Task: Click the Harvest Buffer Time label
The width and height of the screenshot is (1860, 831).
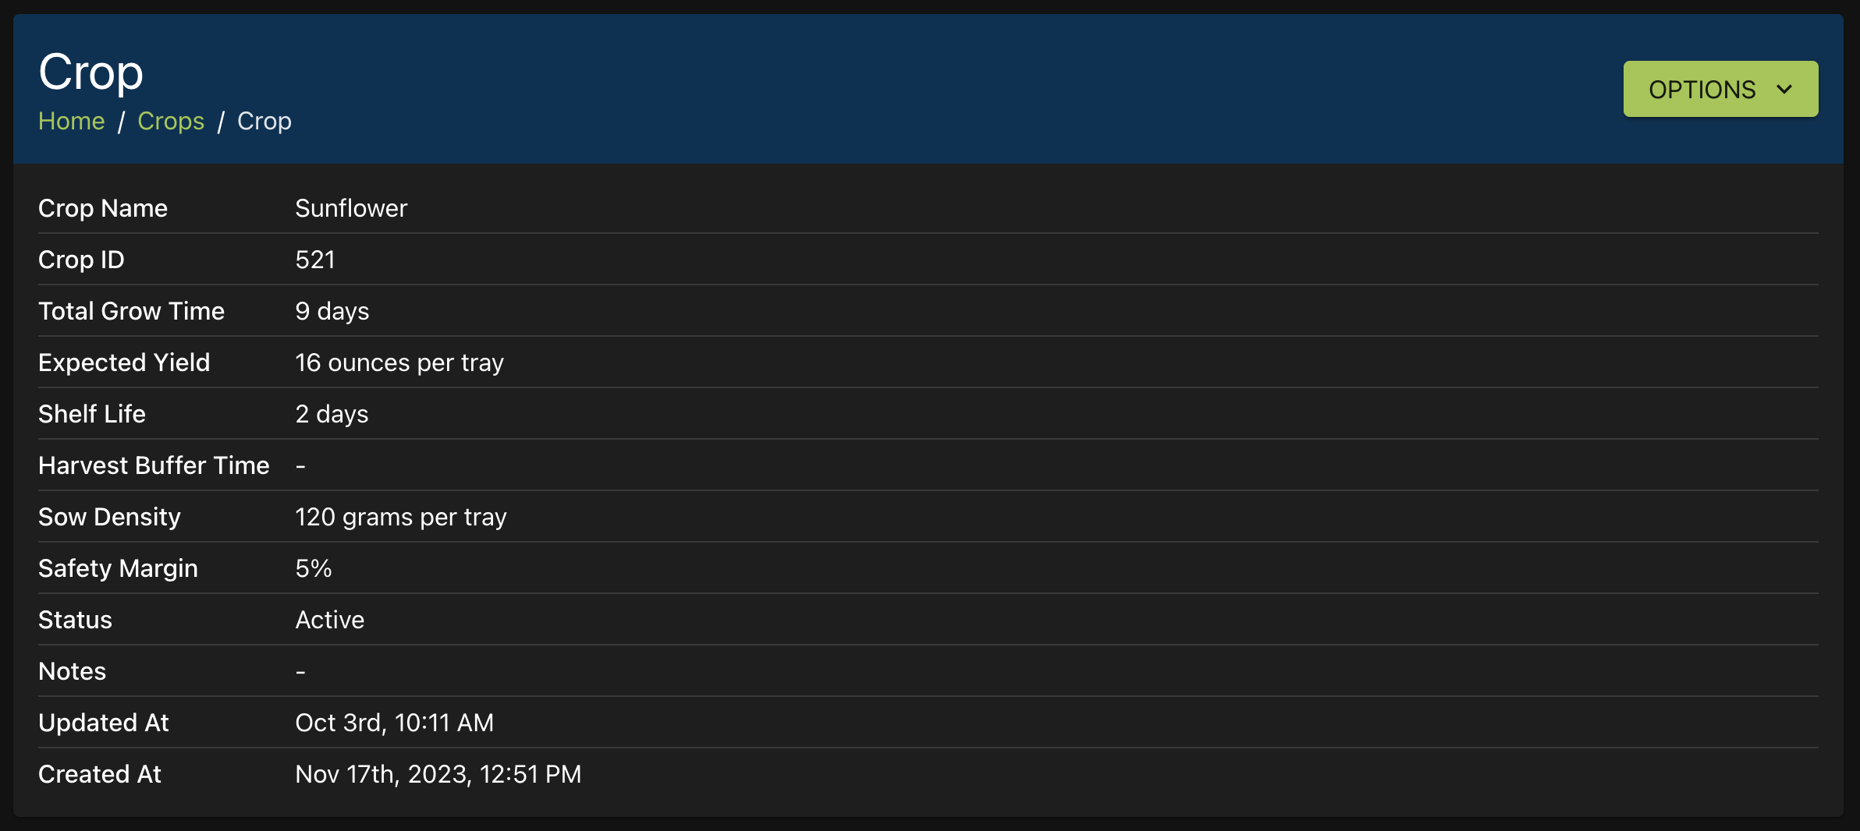Action: pyautogui.click(x=154, y=465)
